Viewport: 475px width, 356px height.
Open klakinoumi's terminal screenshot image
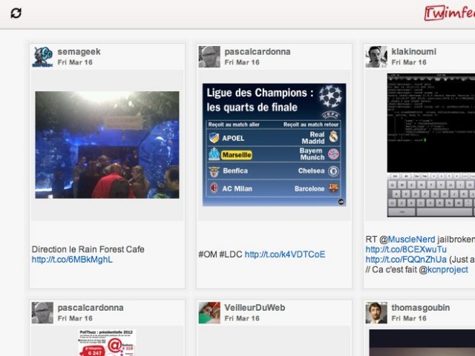(x=431, y=145)
